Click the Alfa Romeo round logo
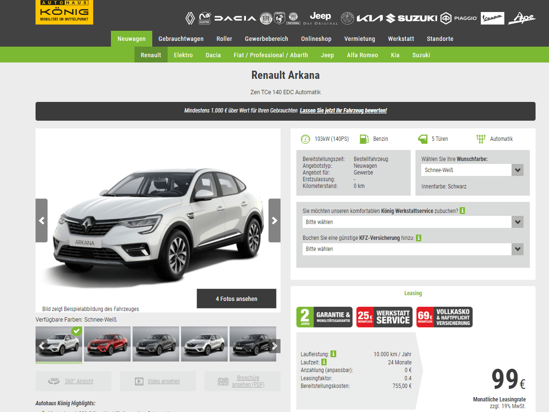 point(347,18)
